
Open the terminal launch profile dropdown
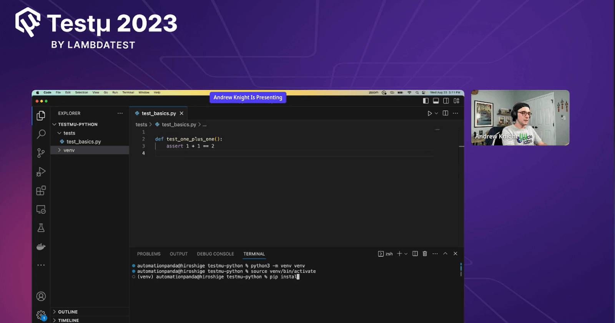click(x=406, y=253)
